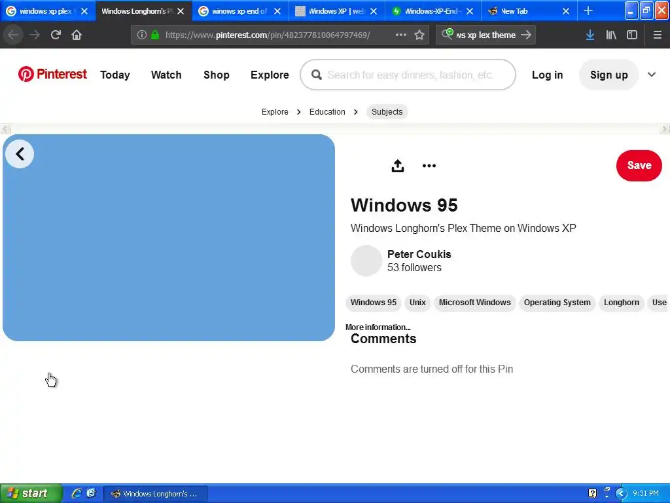Open Internet Explorer from quick launch
The height and width of the screenshot is (503, 670).
[x=77, y=493]
